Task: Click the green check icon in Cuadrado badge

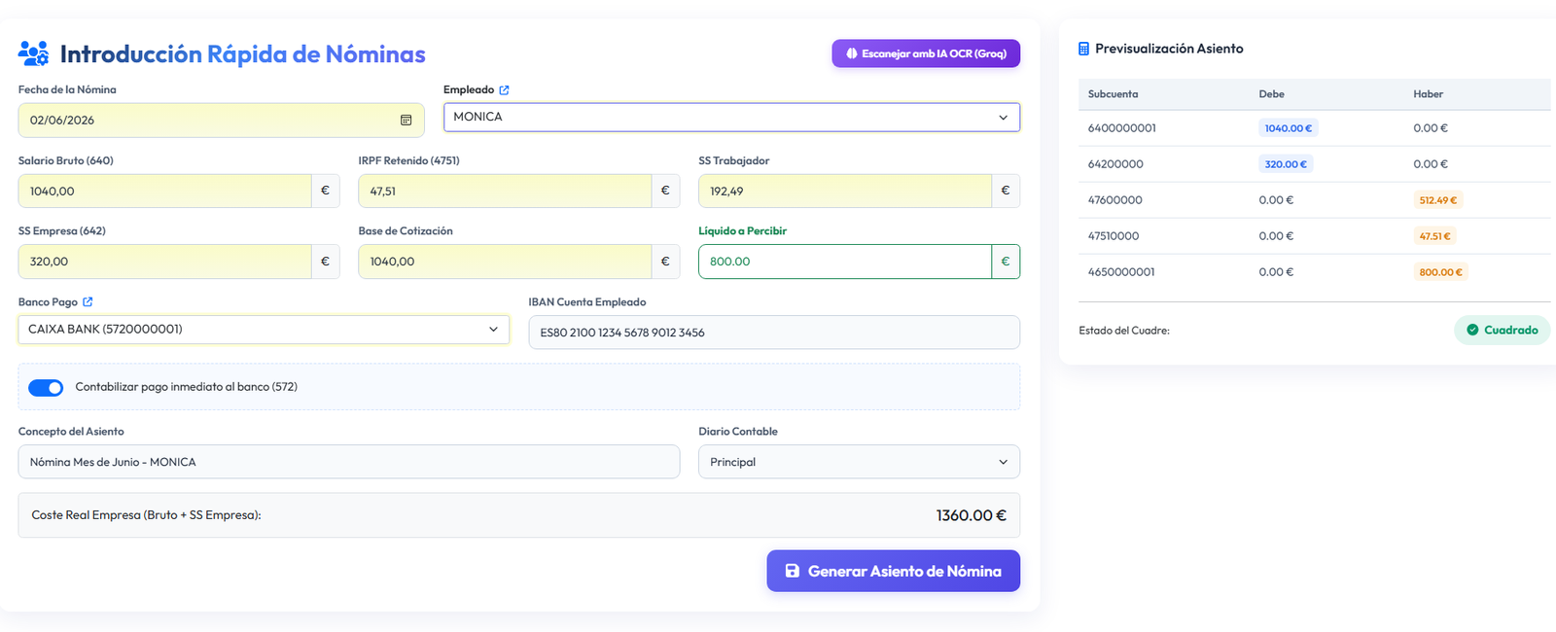Action: pos(1472,331)
